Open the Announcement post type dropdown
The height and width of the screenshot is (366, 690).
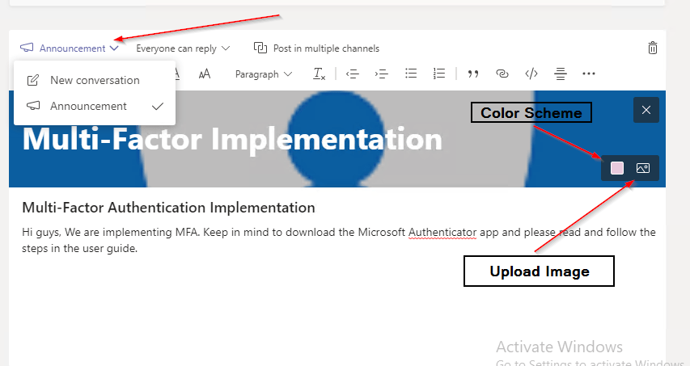[71, 48]
